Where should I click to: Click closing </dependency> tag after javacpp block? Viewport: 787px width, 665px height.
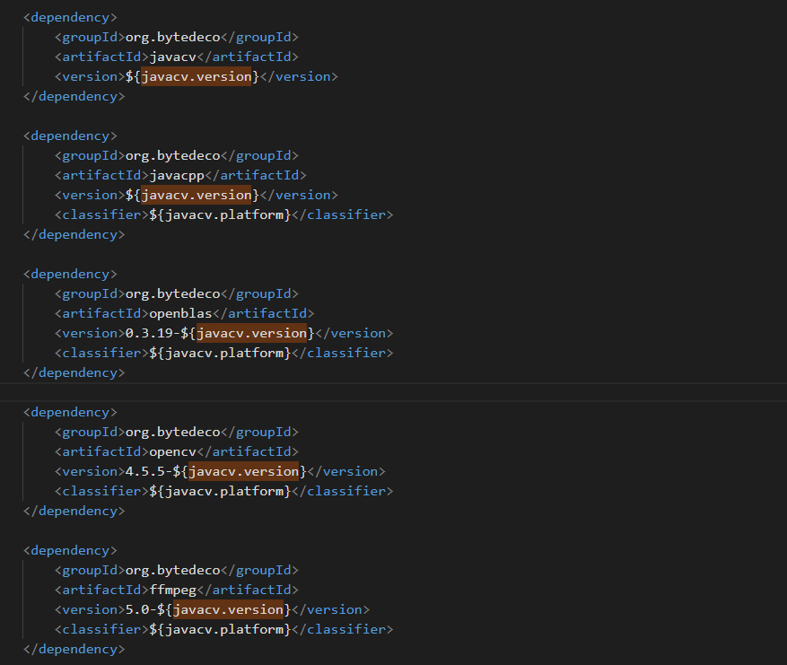point(74,234)
